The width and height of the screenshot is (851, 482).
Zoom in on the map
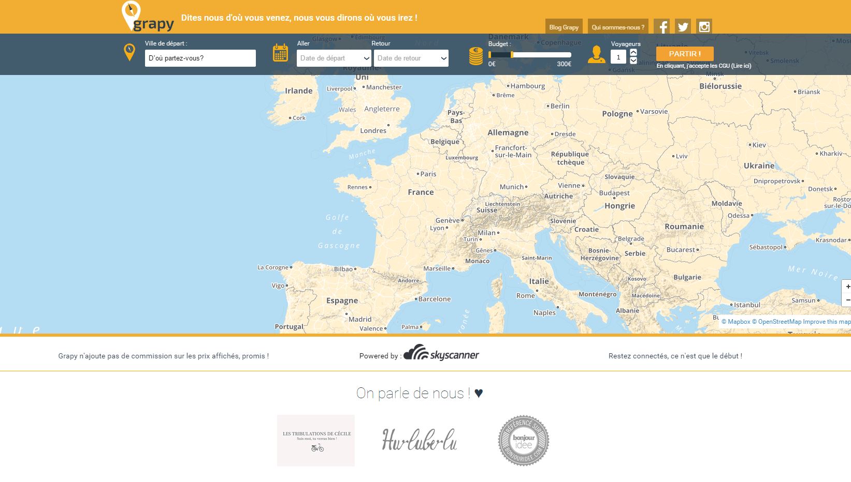coord(847,287)
